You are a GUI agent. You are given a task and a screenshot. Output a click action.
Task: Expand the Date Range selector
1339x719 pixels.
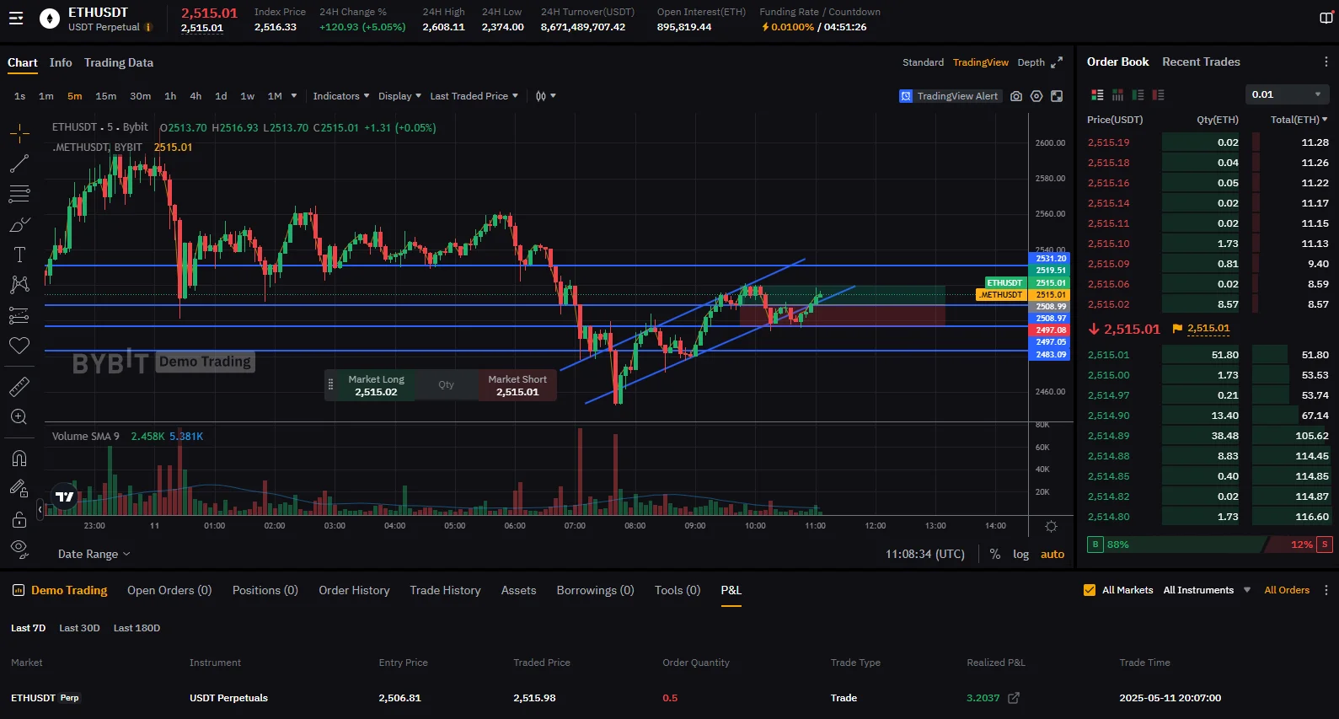[x=94, y=554]
